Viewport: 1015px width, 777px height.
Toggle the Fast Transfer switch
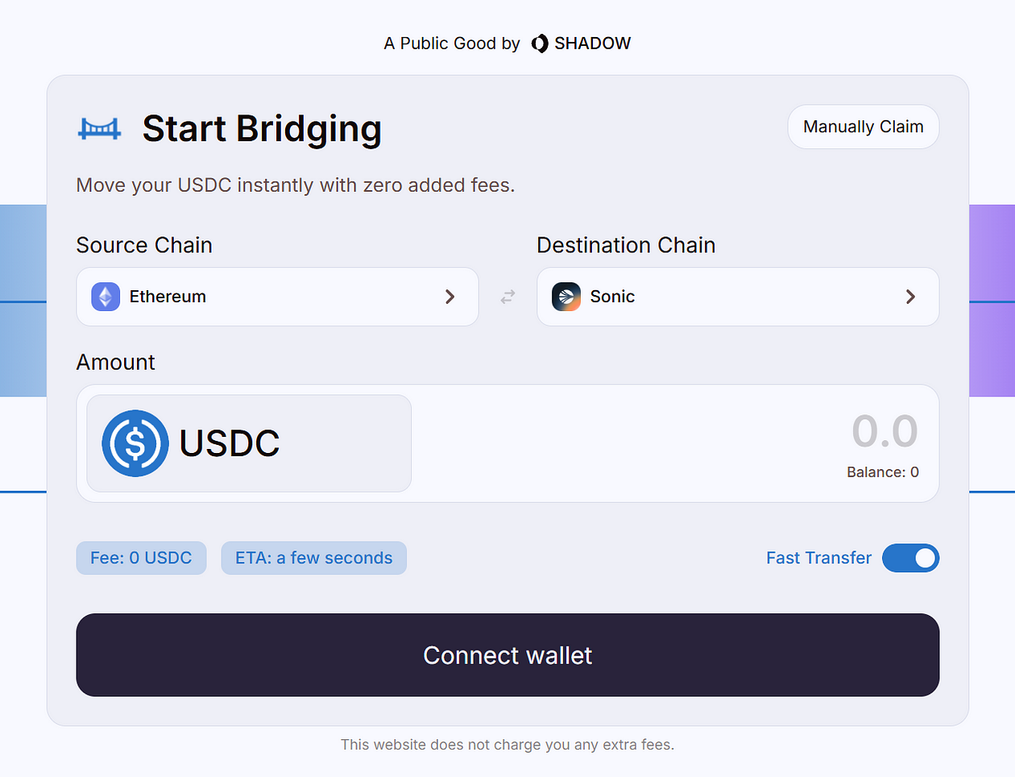(x=910, y=558)
